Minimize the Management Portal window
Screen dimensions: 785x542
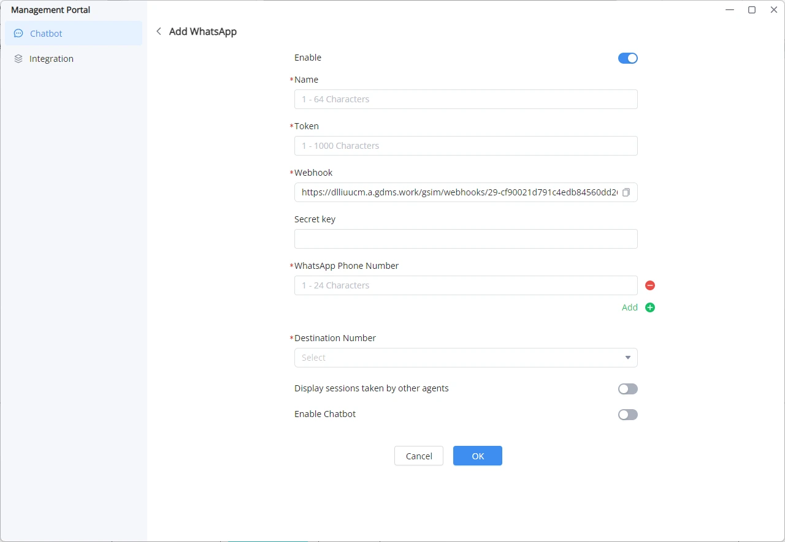click(730, 10)
